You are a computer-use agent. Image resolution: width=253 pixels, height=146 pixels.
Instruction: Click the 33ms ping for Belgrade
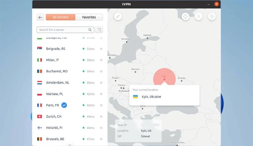point(90,49)
